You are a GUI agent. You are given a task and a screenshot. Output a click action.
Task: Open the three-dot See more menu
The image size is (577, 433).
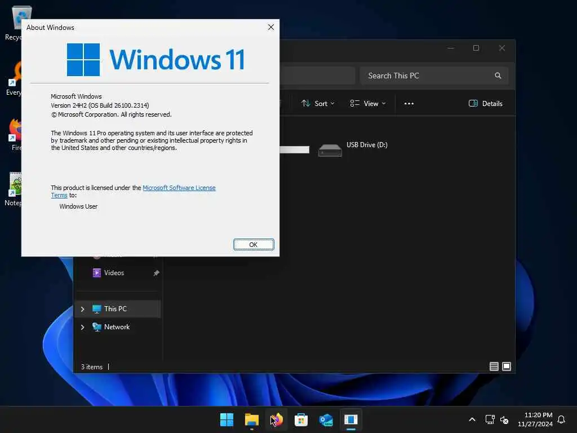click(409, 104)
